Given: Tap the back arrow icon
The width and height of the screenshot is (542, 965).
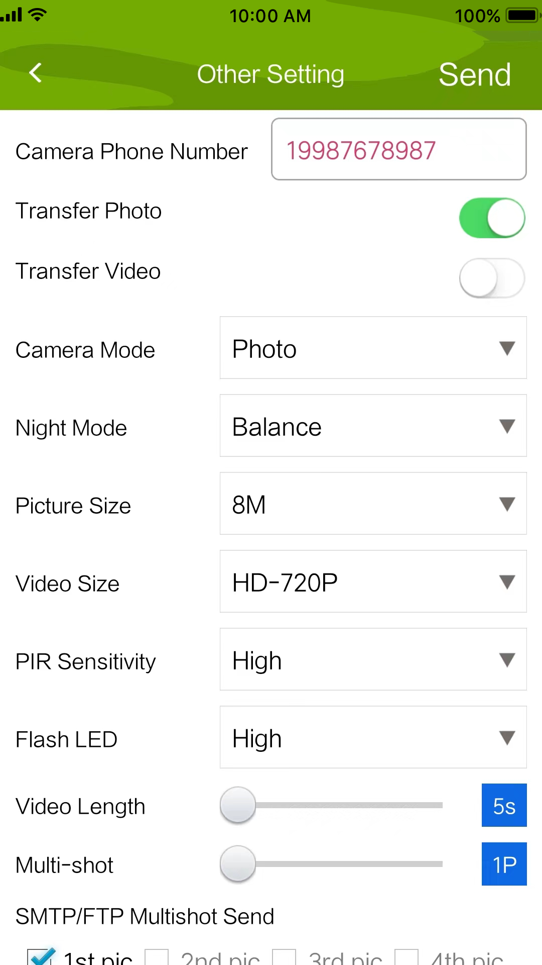Looking at the screenshot, I should pos(35,73).
